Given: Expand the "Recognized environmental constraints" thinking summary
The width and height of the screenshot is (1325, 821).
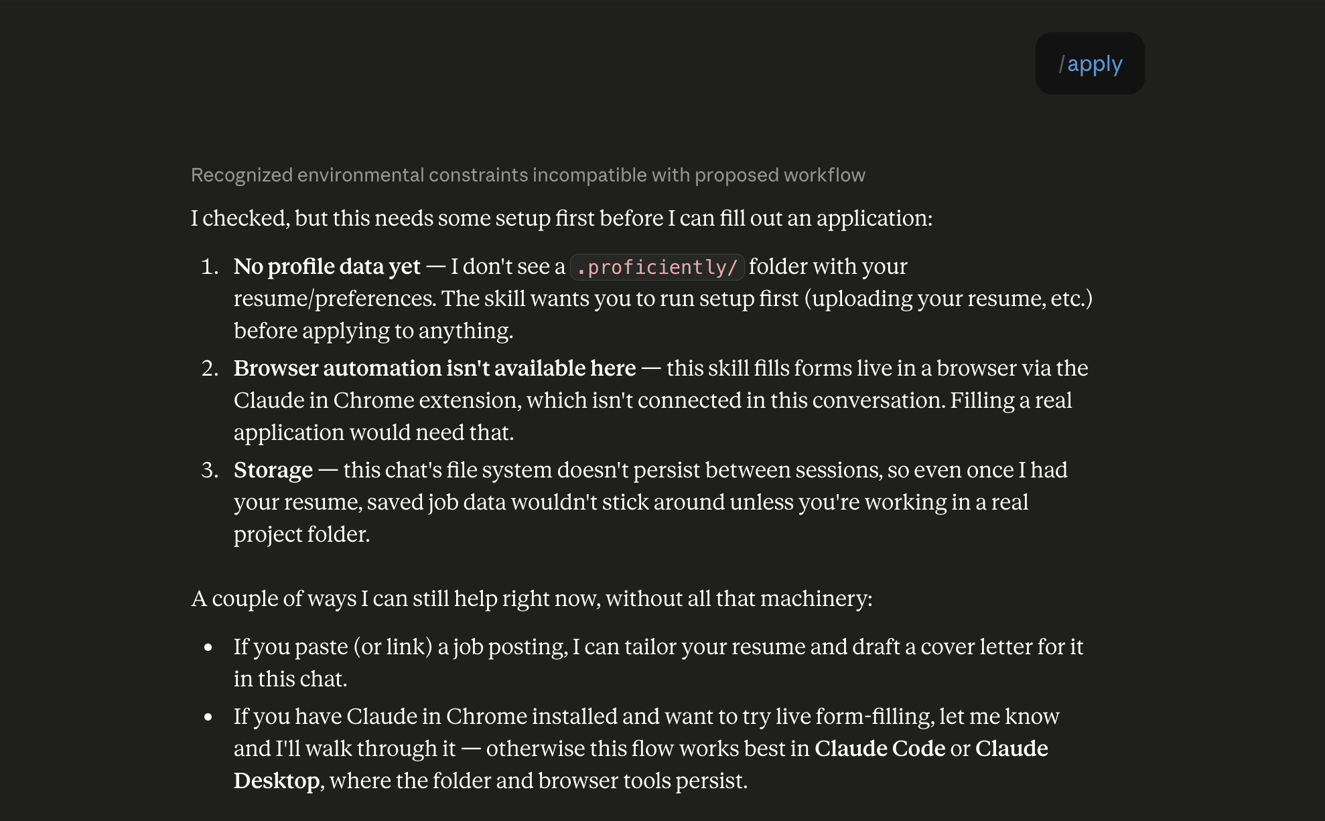Looking at the screenshot, I should (x=528, y=175).
